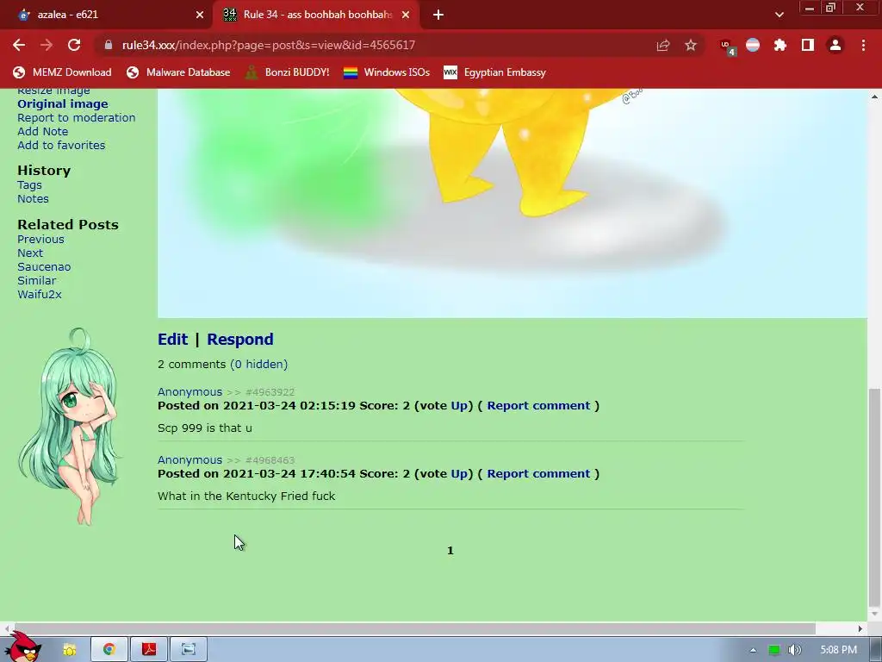The height and width of the screenshot is (662, 882).
Task: Click the Original image link
Action: (x=62, y=103)
